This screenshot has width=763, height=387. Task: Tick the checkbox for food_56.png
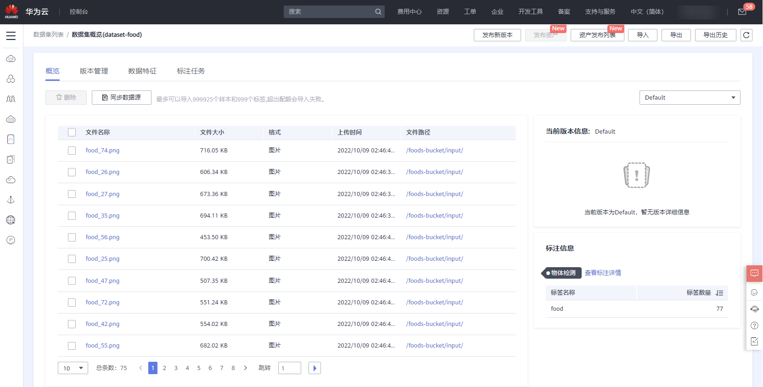coord(72,237)
